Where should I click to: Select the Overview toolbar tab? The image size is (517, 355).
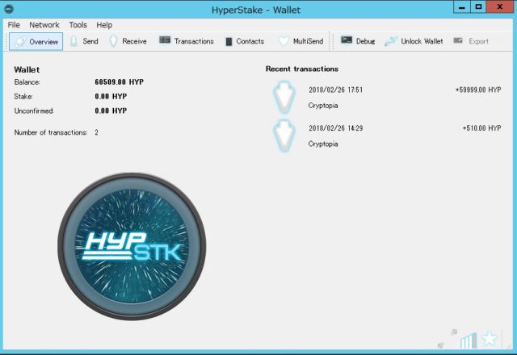pos(36,41)
